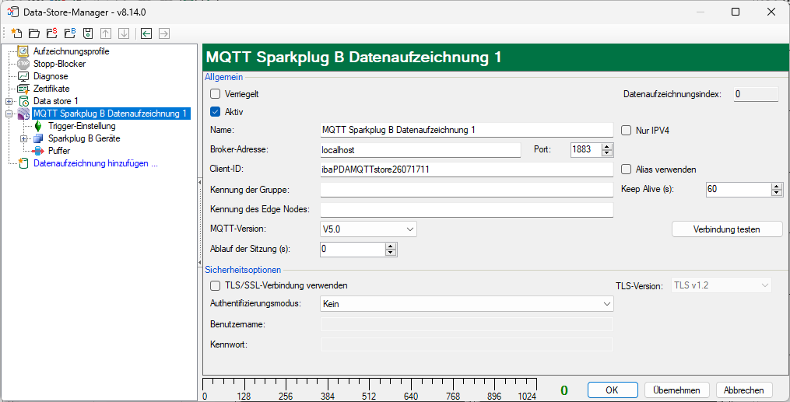Click the green left arrow toolbar icon
The height and width of the screenshot is (402, 790).
coord(146,33)
